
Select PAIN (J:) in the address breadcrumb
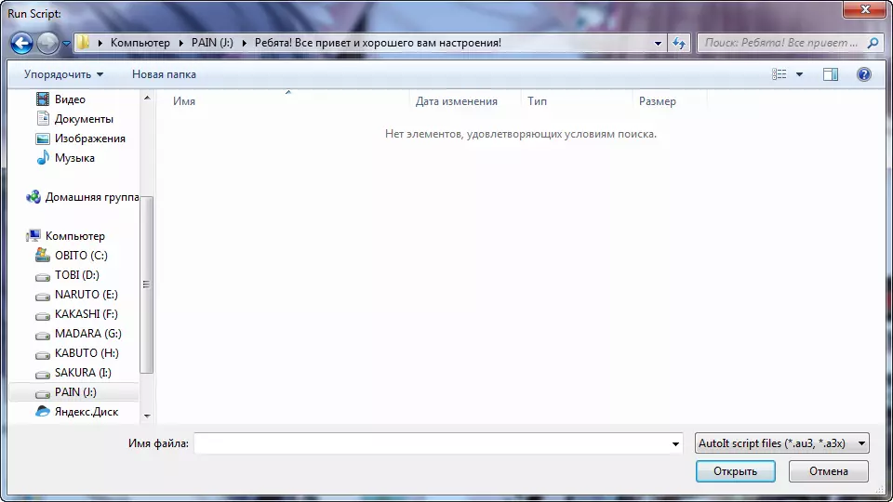pos(212,43)
